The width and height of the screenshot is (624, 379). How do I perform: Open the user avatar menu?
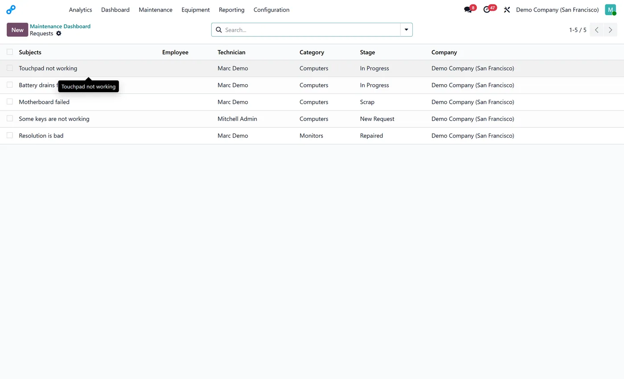pyautogui.click(x=610, y=10)
